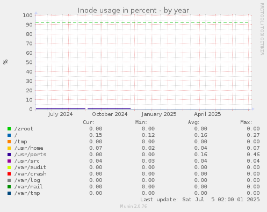
Task: Select the /usr/src legend label
Action: tap(27, 161)
